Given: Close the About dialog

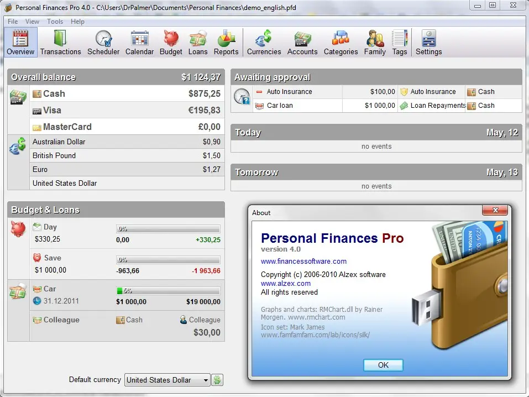Looking at the screenshot, I should [495, 210].
